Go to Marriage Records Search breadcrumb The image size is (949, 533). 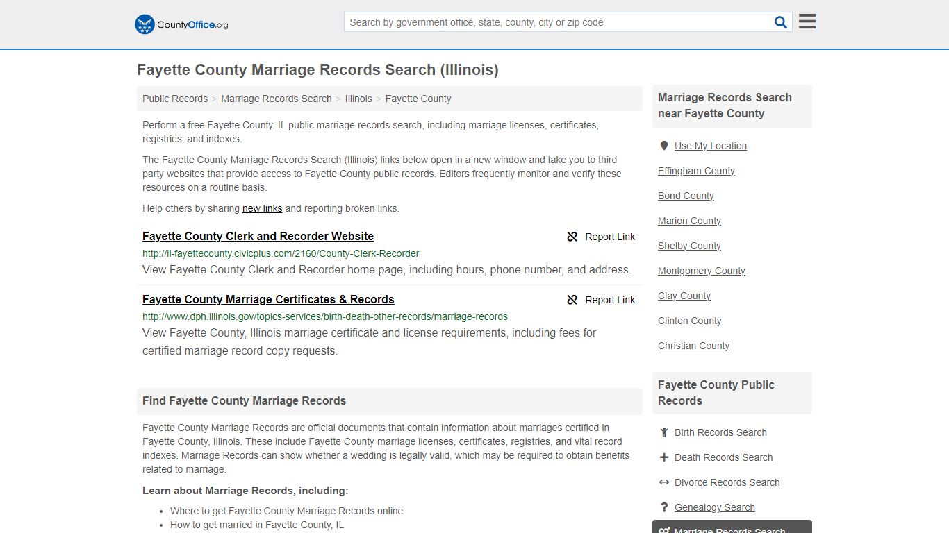tap(277, 99)
